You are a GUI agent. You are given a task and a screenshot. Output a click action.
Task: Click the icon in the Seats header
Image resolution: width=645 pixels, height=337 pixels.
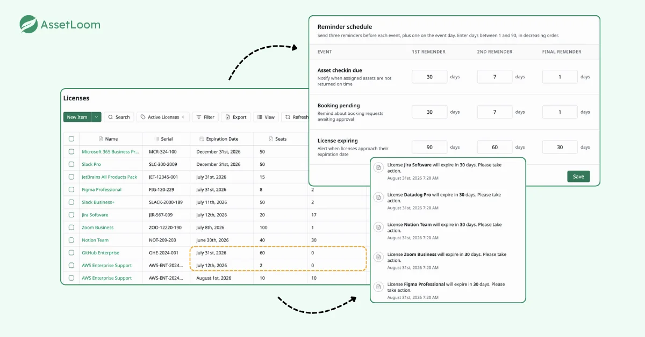[x=270, y=139]
